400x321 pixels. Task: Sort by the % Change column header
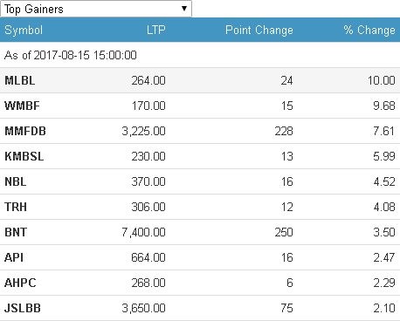[x=369, y=31]
